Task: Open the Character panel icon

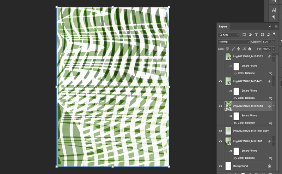Action: pyautogui.click(x=274, y=10)
